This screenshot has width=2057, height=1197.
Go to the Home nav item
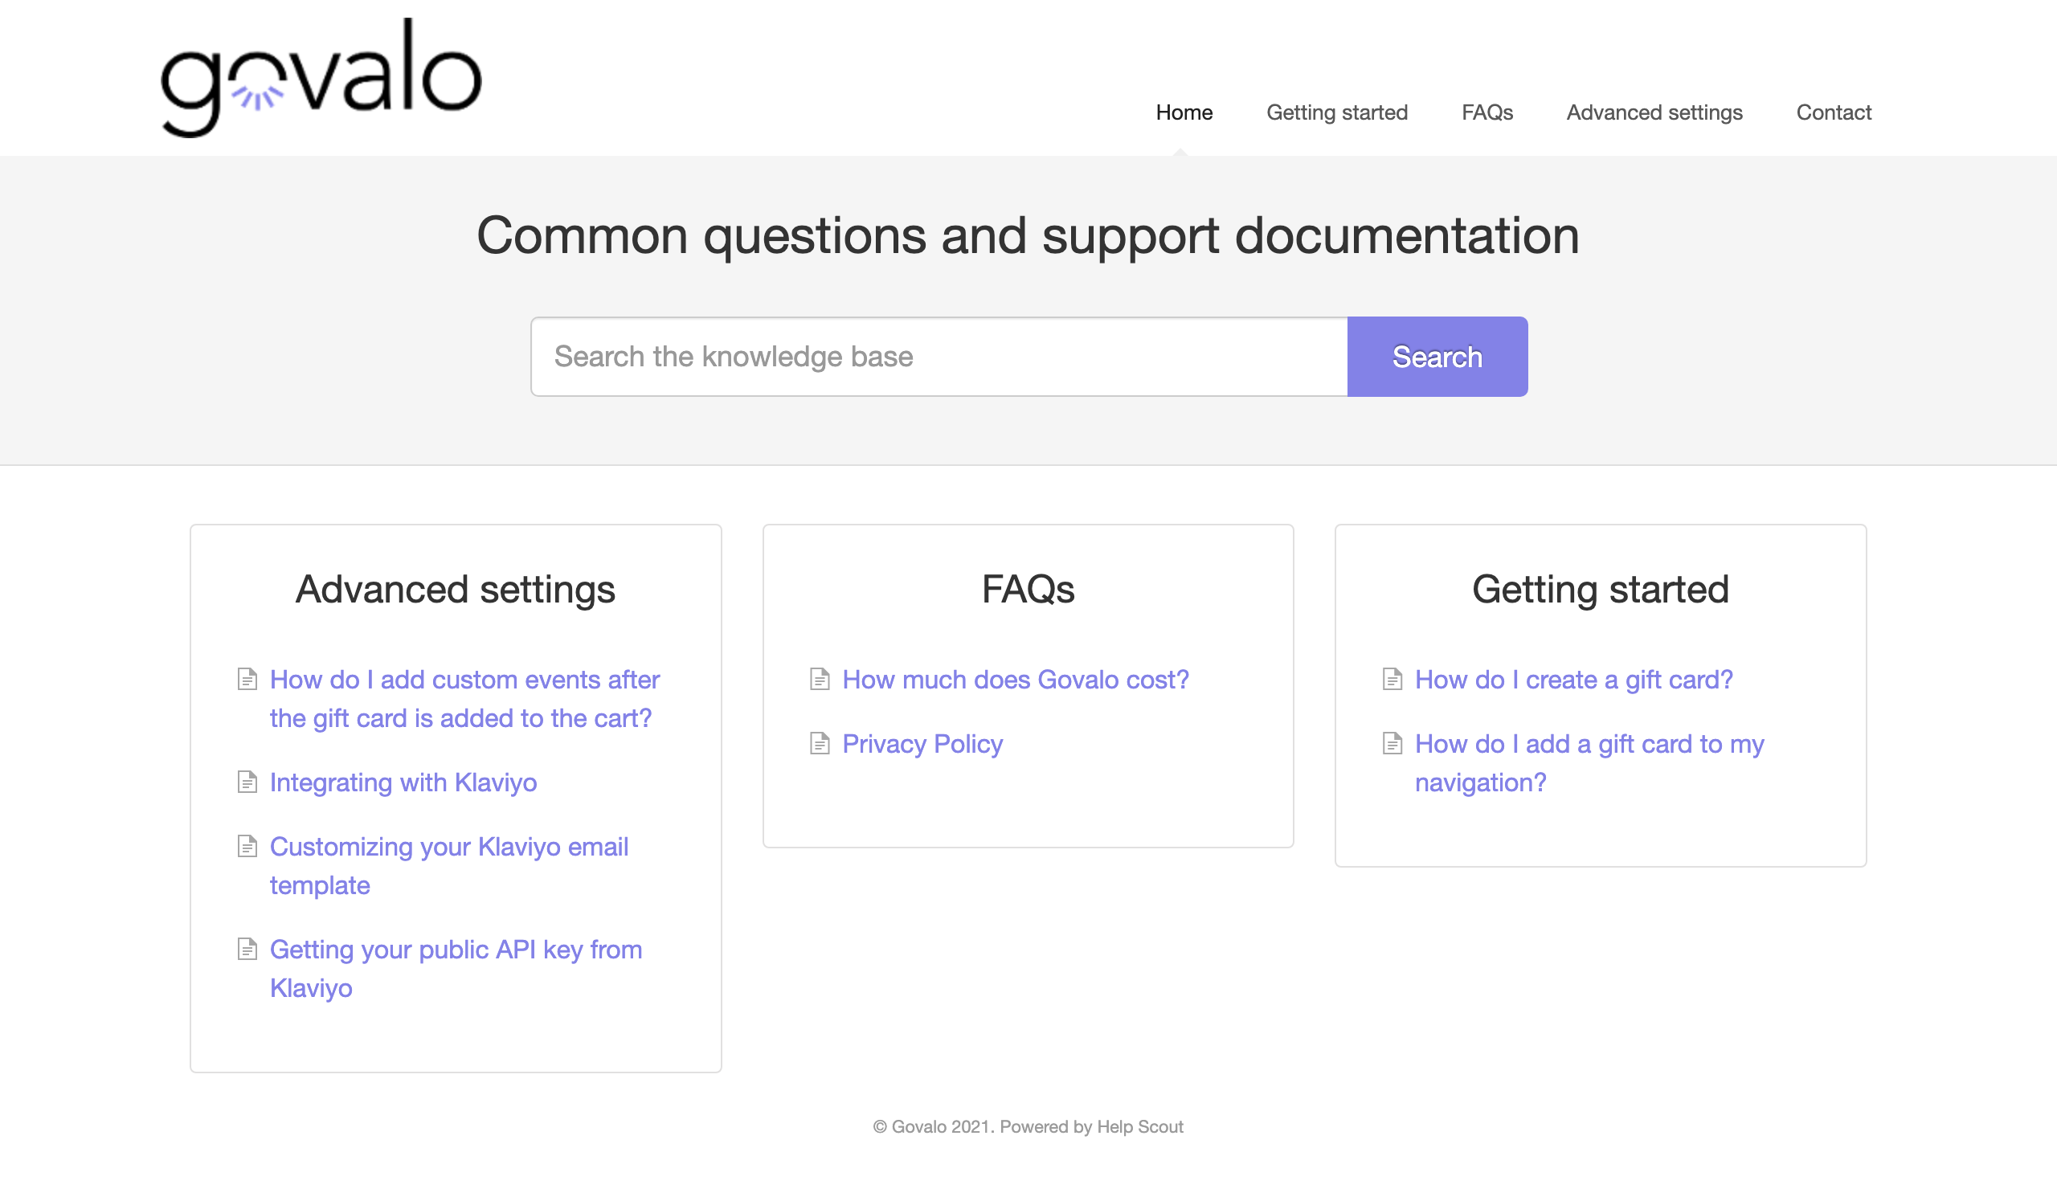tap(1184, 112)
